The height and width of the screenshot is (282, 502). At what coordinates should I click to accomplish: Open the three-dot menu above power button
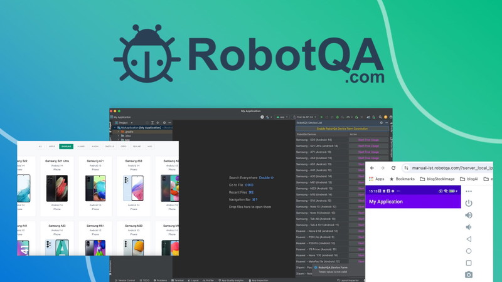(x=469, y=191)
